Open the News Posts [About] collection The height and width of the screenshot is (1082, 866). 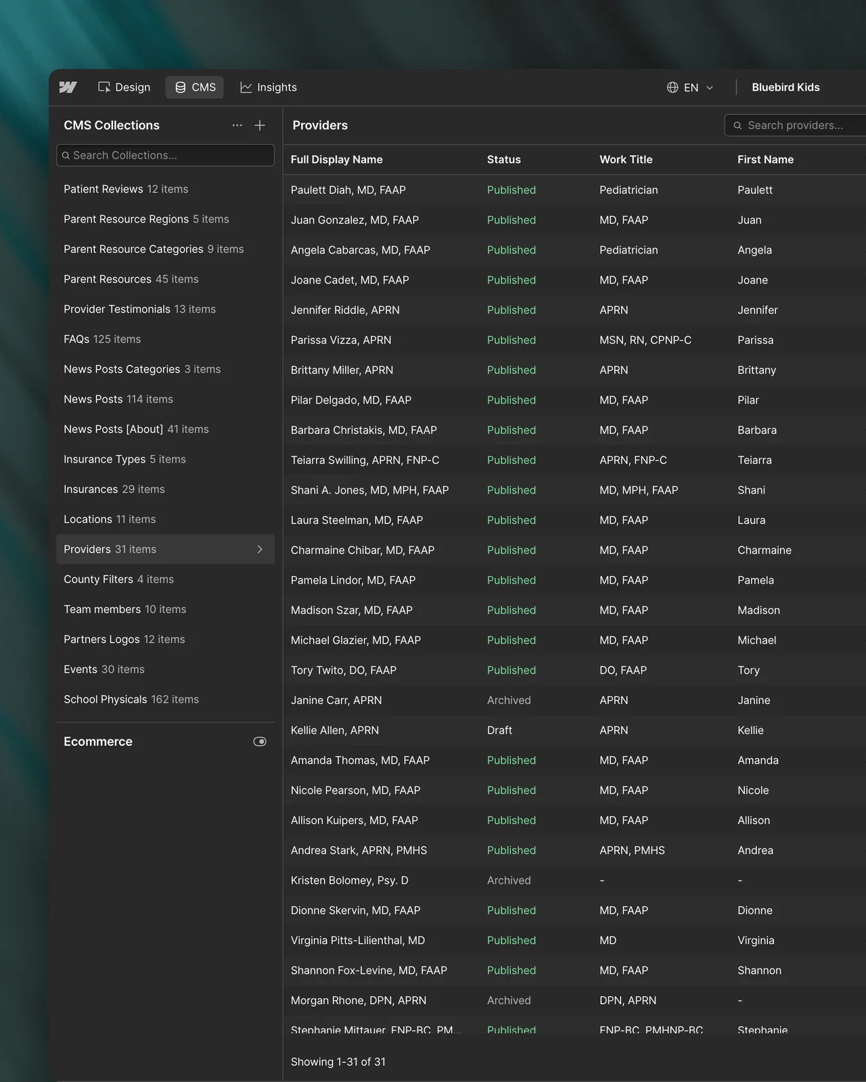[165, 429]
